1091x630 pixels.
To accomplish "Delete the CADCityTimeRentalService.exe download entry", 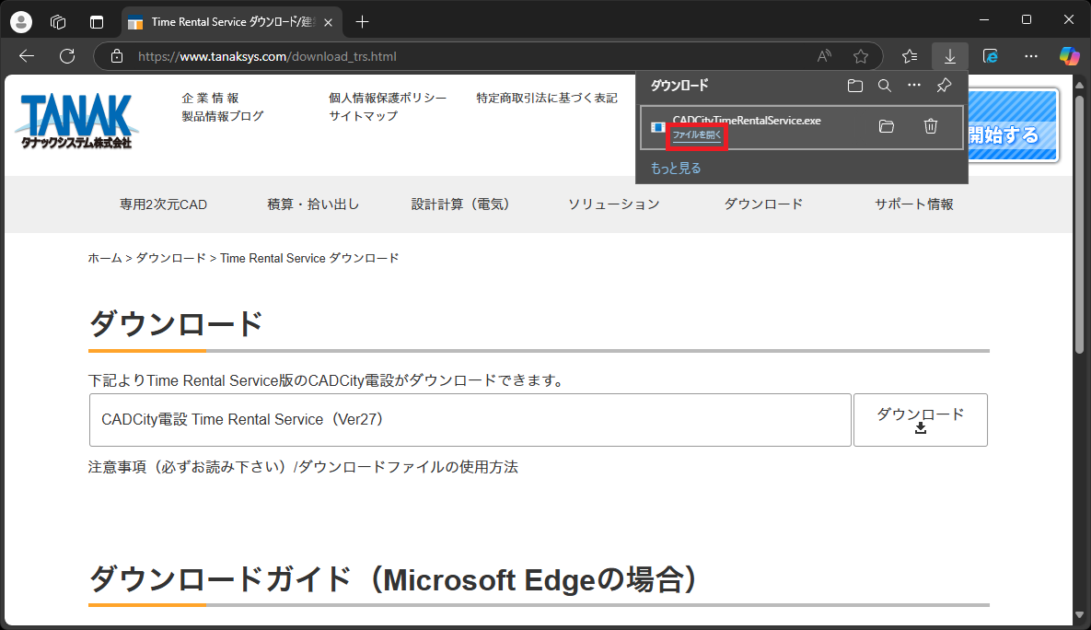I will point(931,127).
